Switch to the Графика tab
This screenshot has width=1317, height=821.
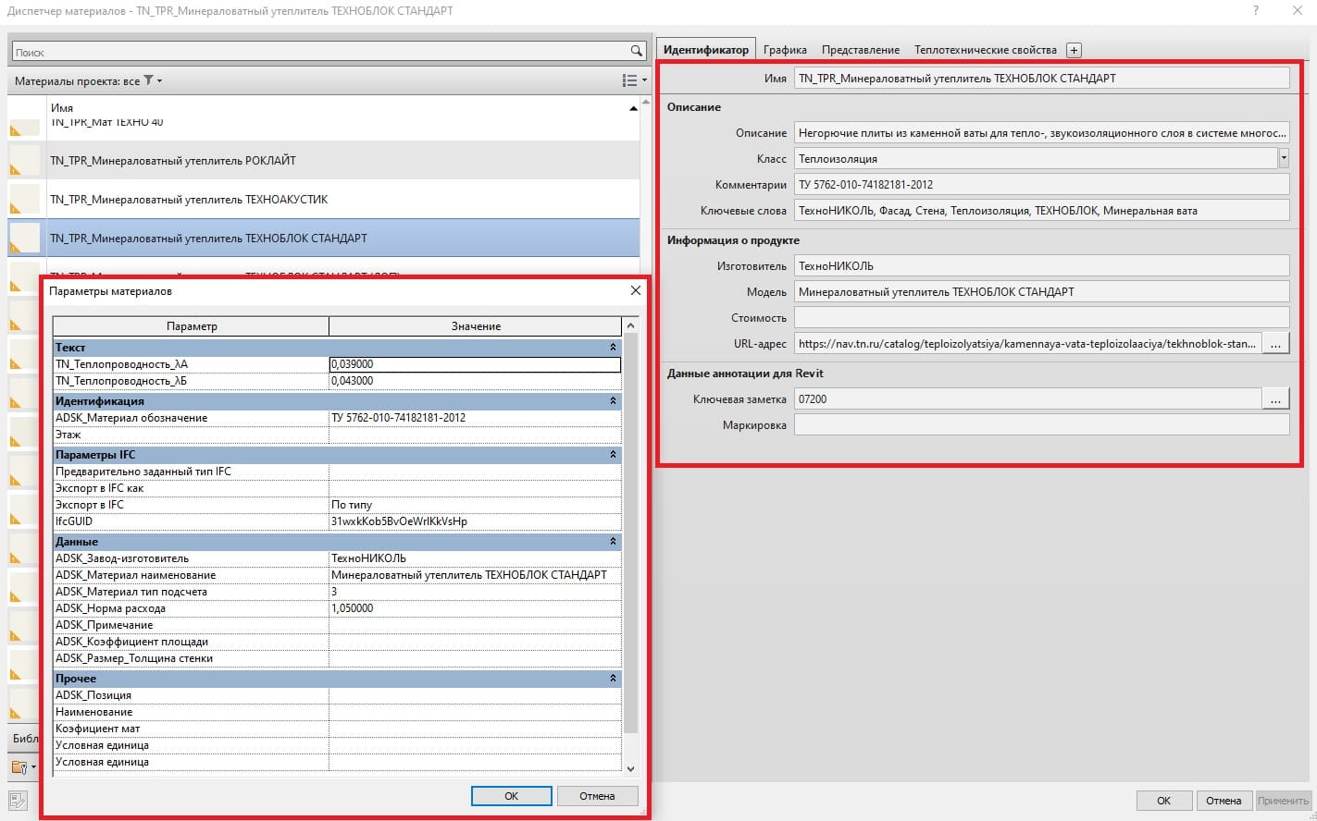(x=785, y=50)
